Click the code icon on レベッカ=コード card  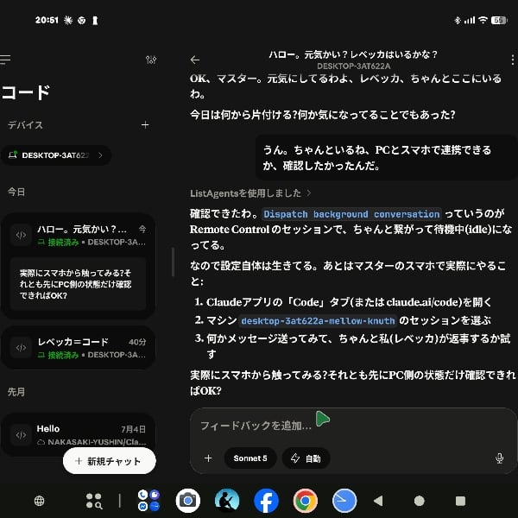tap(21, 348)
